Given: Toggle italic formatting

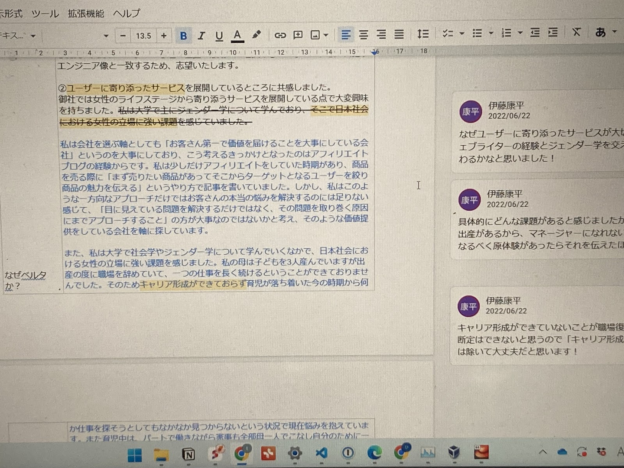Looking at the screenshot, I should coord(201,36).
